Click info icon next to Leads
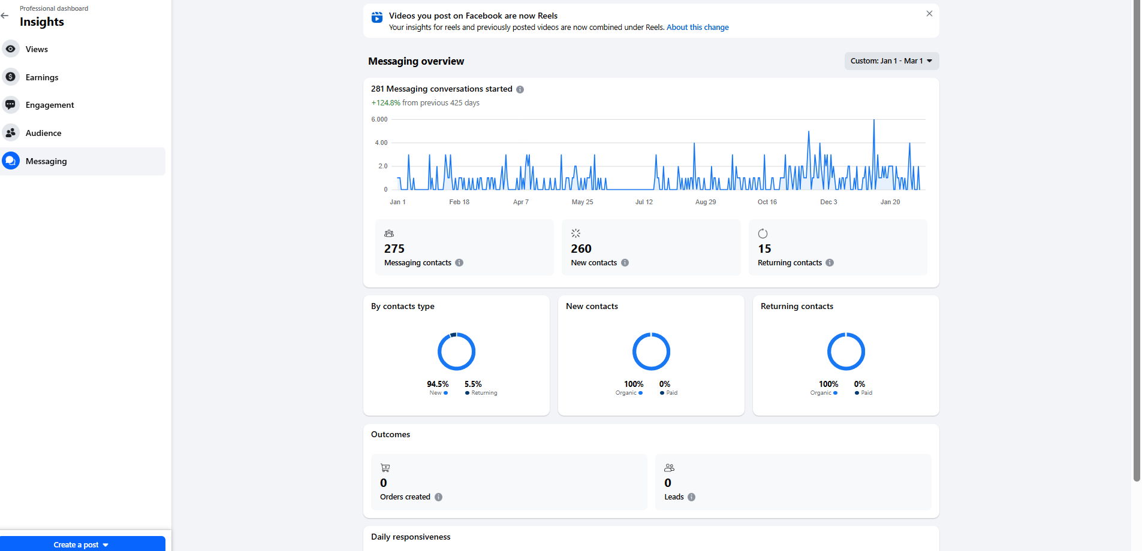1142x551 pixels. click(691, 497)
